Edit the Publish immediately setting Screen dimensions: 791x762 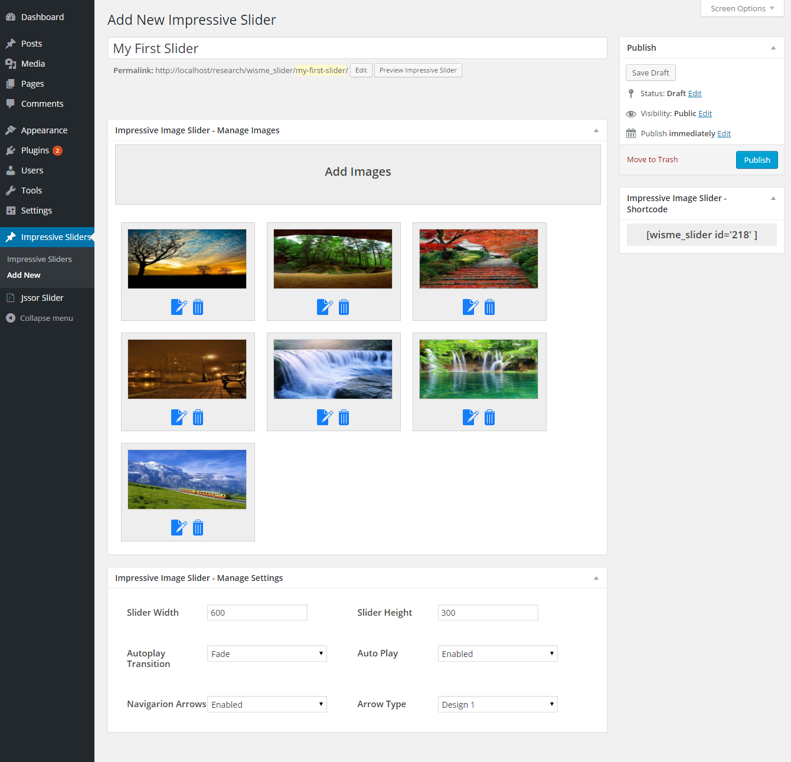(x=724, y=133)
